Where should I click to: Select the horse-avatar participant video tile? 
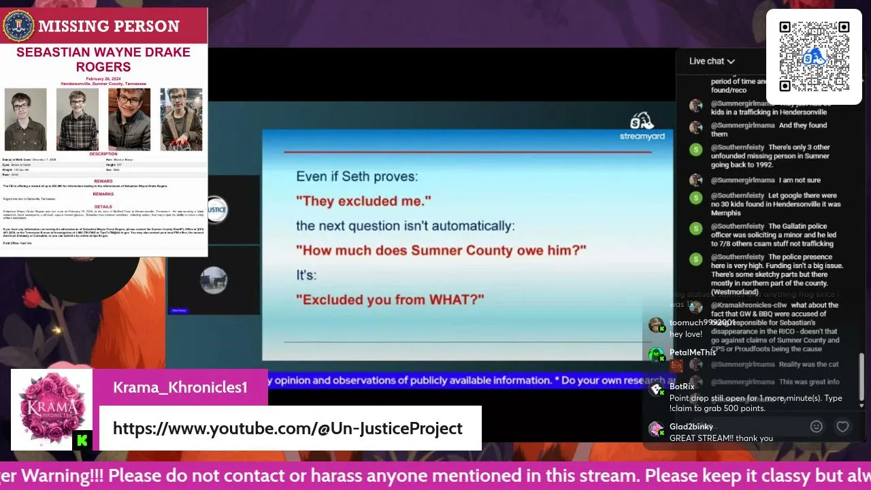point(215,280)
